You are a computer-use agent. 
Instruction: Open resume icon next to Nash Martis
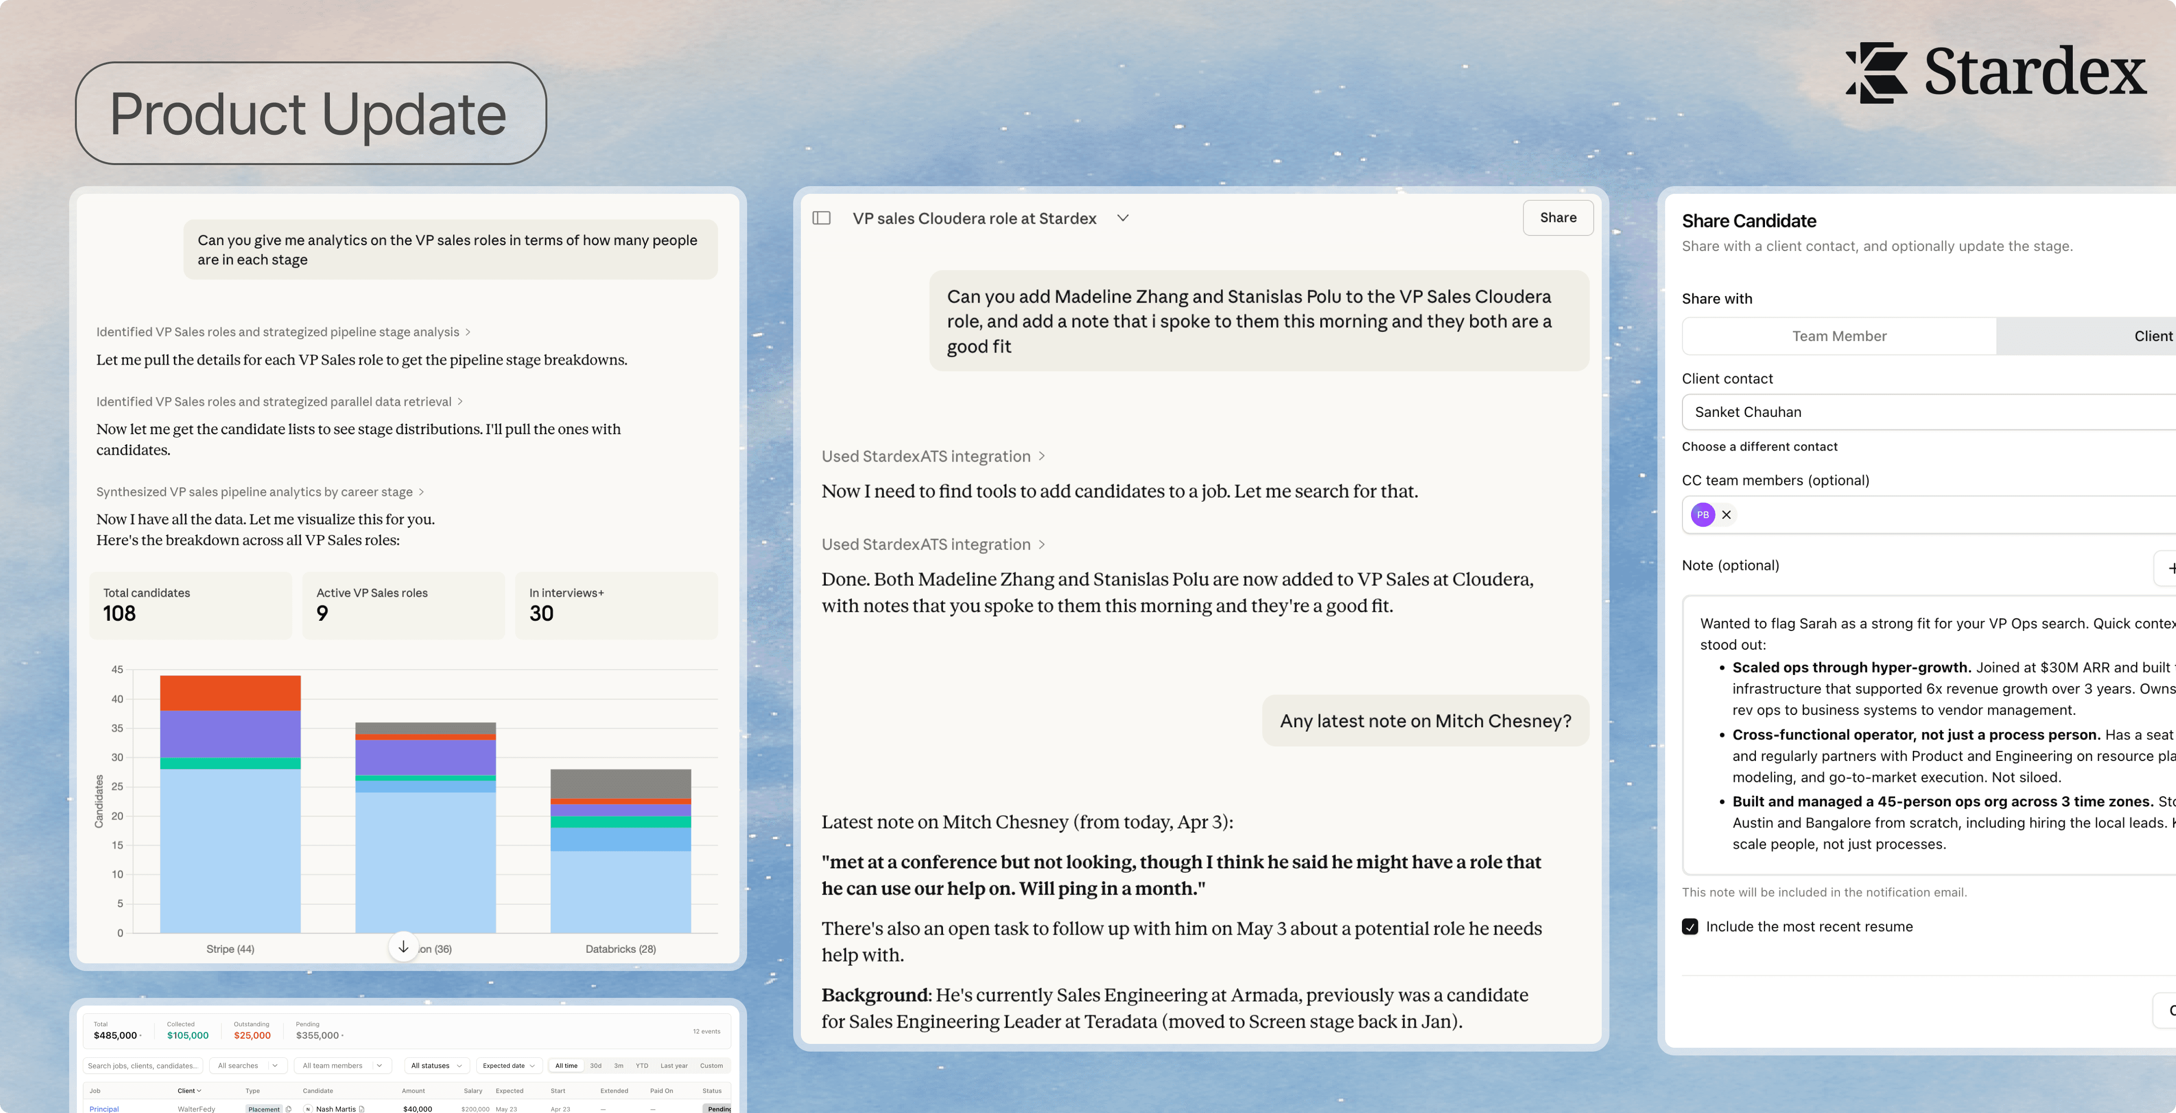tap(363, 1109)
